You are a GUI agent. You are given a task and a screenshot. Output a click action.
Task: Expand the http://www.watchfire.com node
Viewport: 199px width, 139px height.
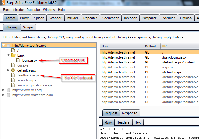(3, 95)
